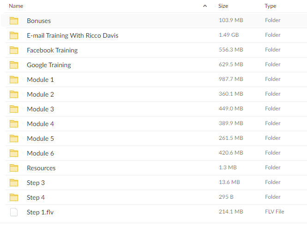Screen dimensions: 307x225
Task: Open the Step 3 folder name
Action: [x=36, y=183]
